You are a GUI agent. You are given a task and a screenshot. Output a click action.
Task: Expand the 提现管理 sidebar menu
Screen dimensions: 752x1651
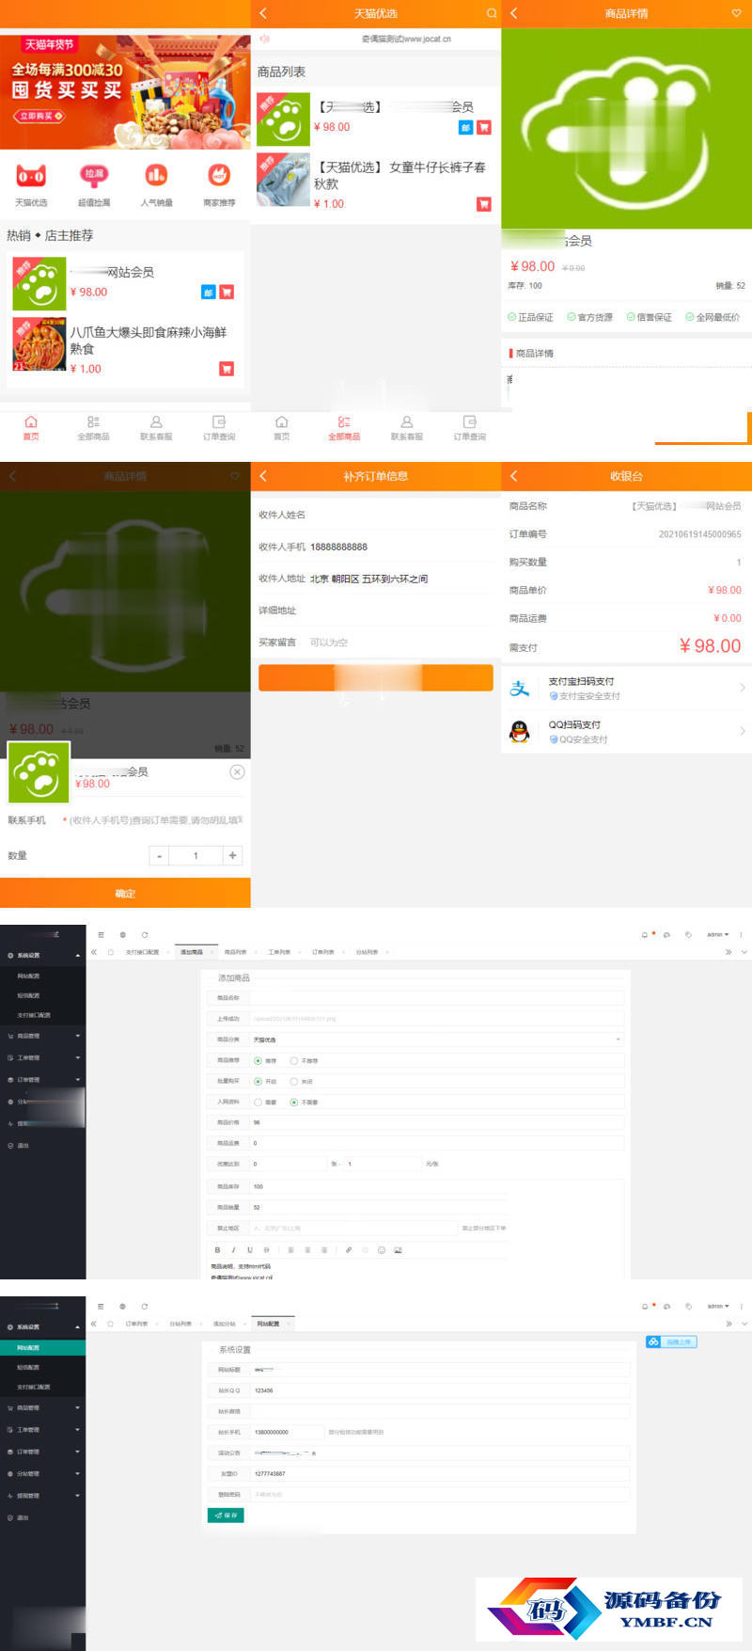tap(43, 1496)
